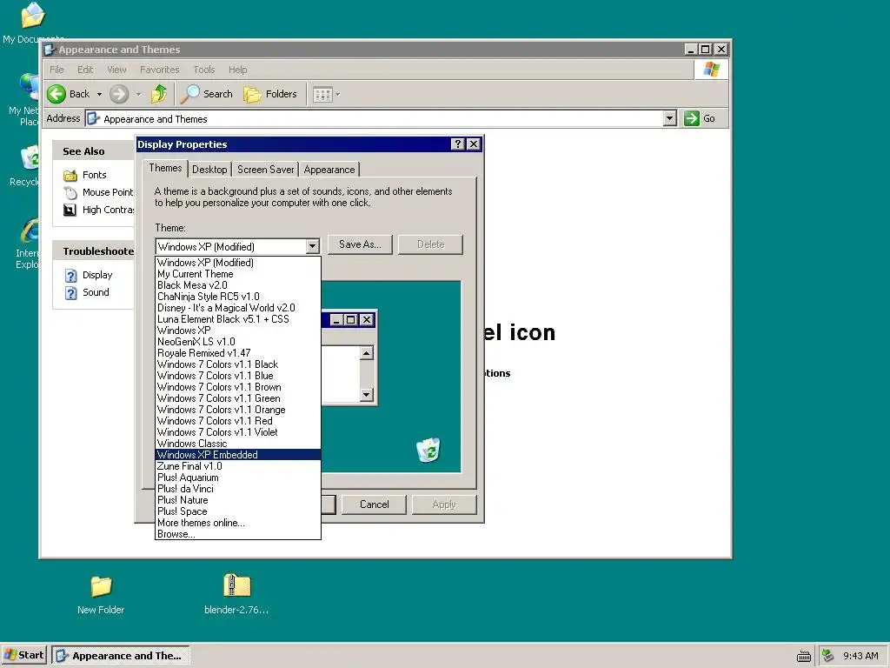Open the Forward button history dropdown arrow
Screen dimensions: 890x668
point(138,94)
